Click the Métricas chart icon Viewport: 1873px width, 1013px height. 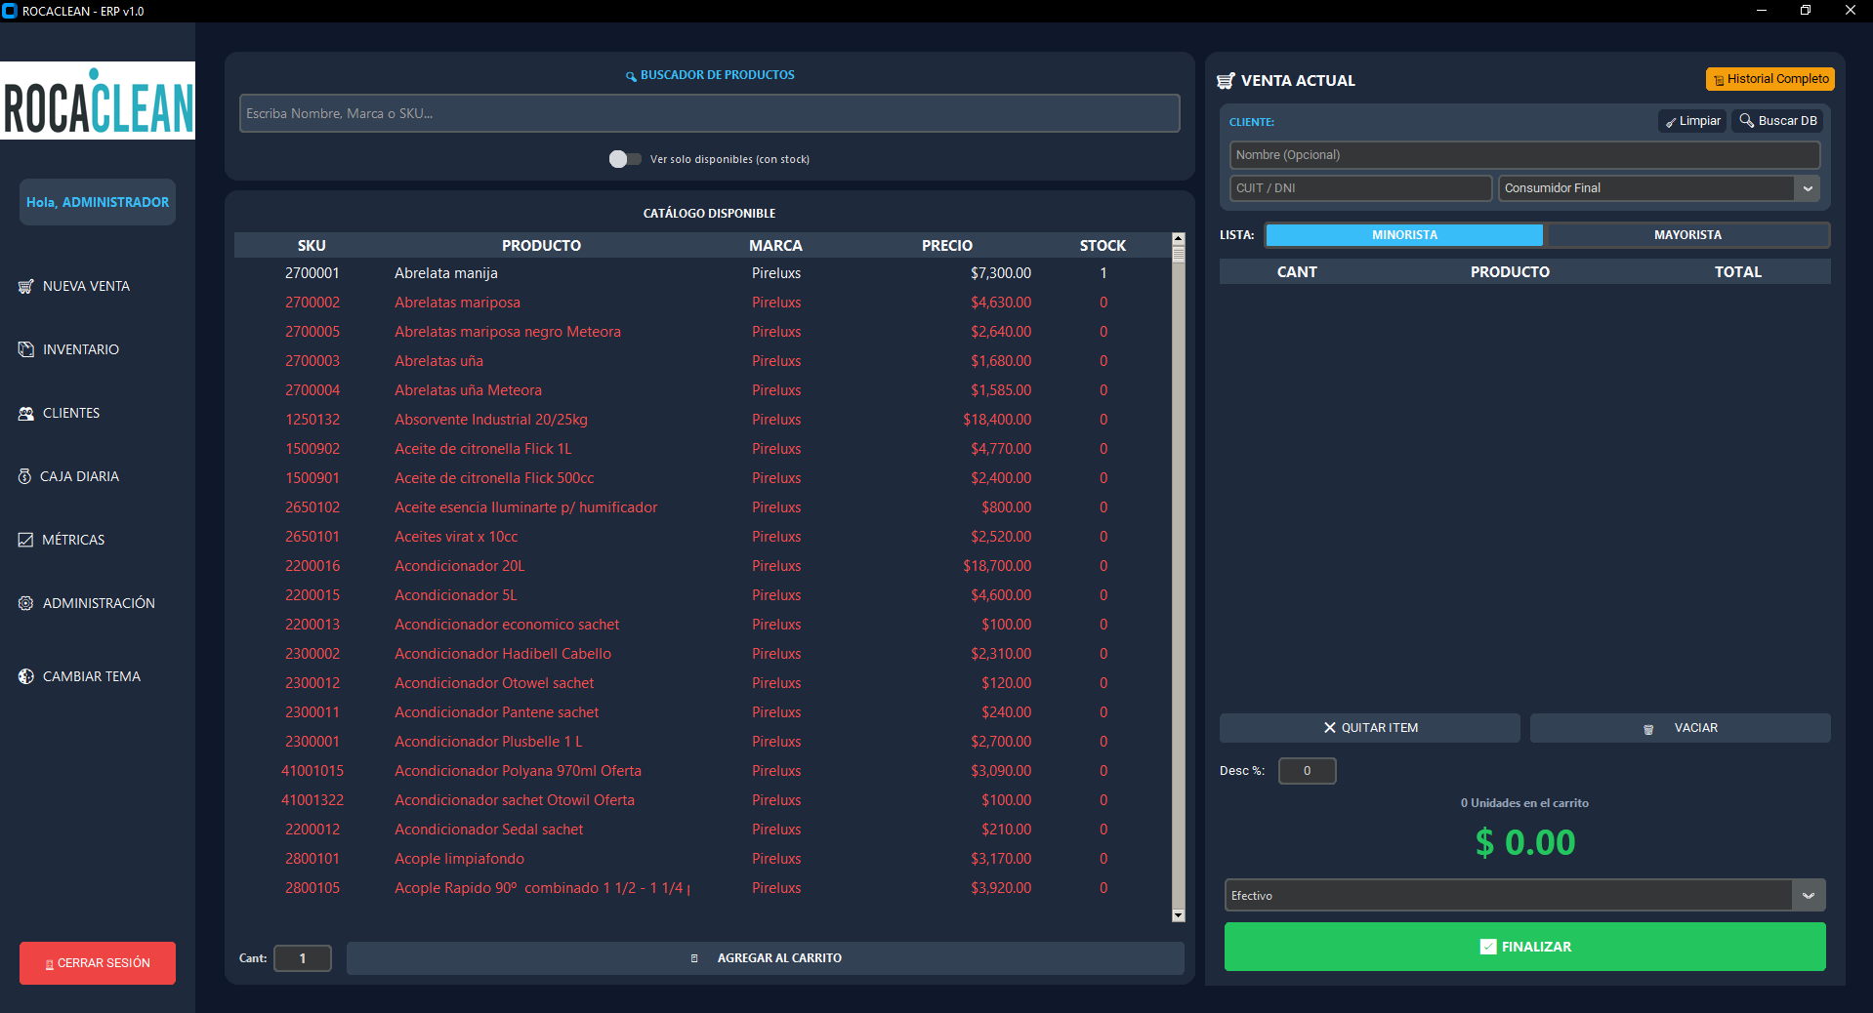coord(26,540)
